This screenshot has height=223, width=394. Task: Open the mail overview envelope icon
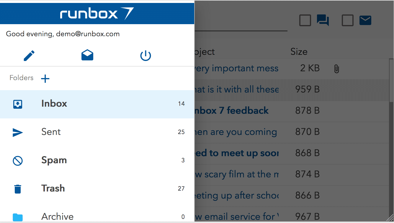pyautogui.click(x=87, y=55)
